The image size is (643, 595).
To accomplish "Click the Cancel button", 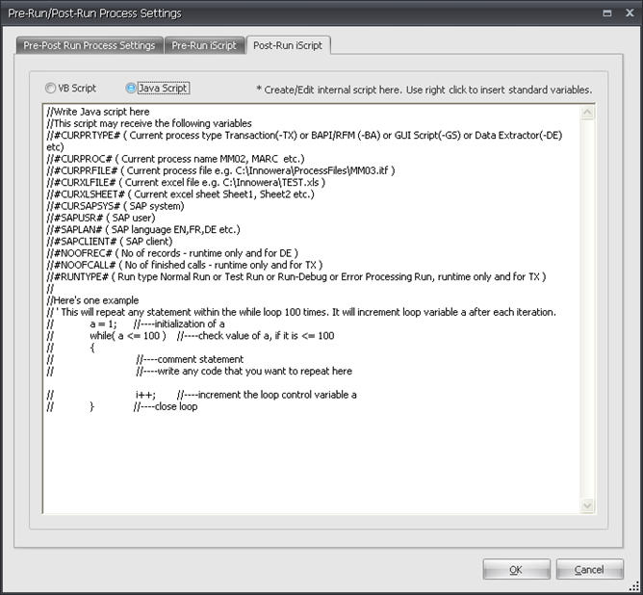I will pos(589,569).
